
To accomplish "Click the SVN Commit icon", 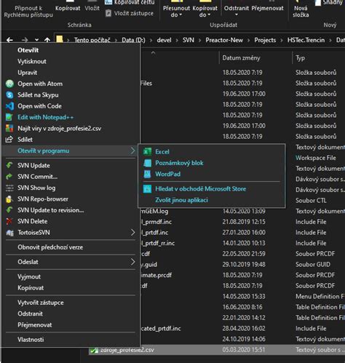I will (9, 177).
